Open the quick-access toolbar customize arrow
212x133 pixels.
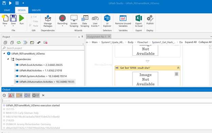pyautogui.click(x=23, y=3)
